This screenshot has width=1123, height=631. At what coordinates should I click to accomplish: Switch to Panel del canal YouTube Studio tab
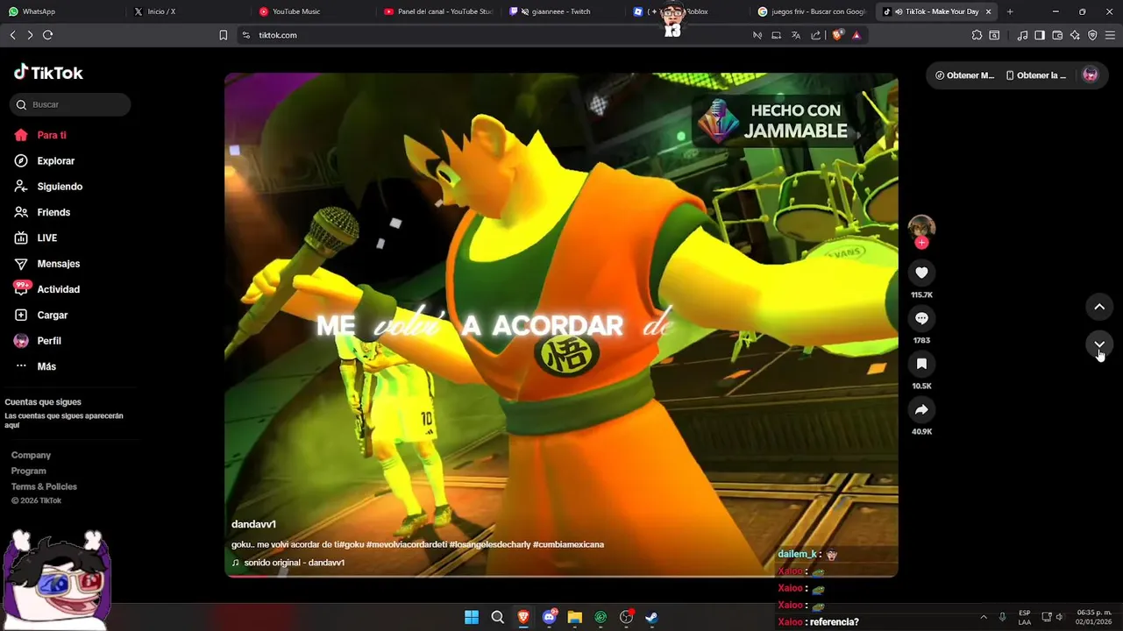(x=437, y=11)
